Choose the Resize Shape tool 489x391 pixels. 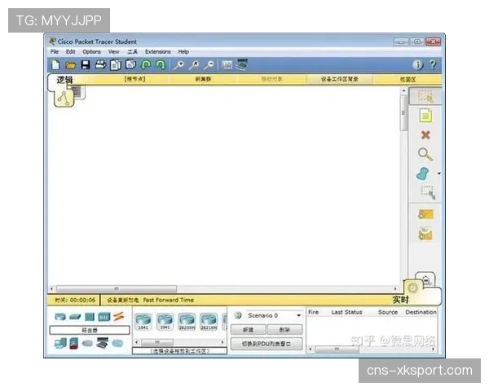(428, 192)
